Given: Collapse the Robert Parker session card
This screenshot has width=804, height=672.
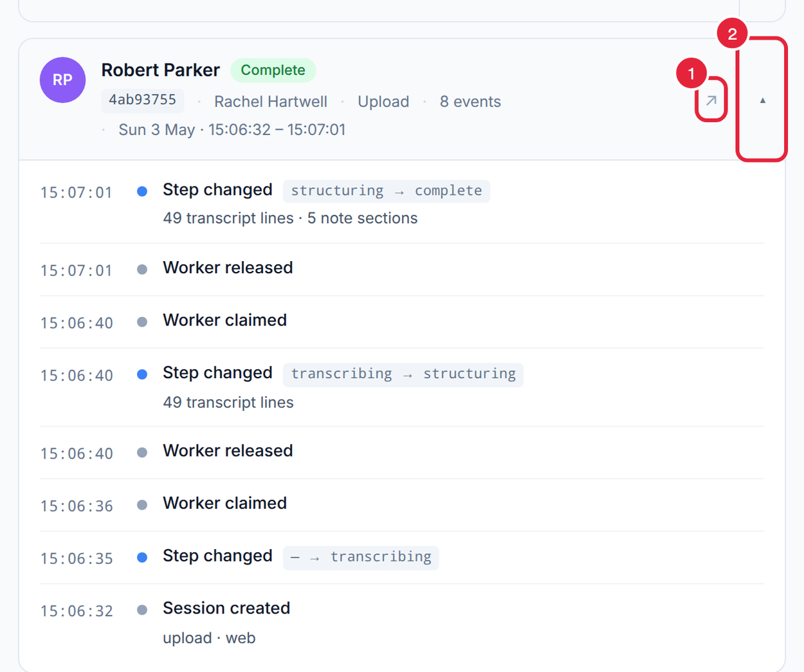Looking at the screenshot, I should [762, 100].
